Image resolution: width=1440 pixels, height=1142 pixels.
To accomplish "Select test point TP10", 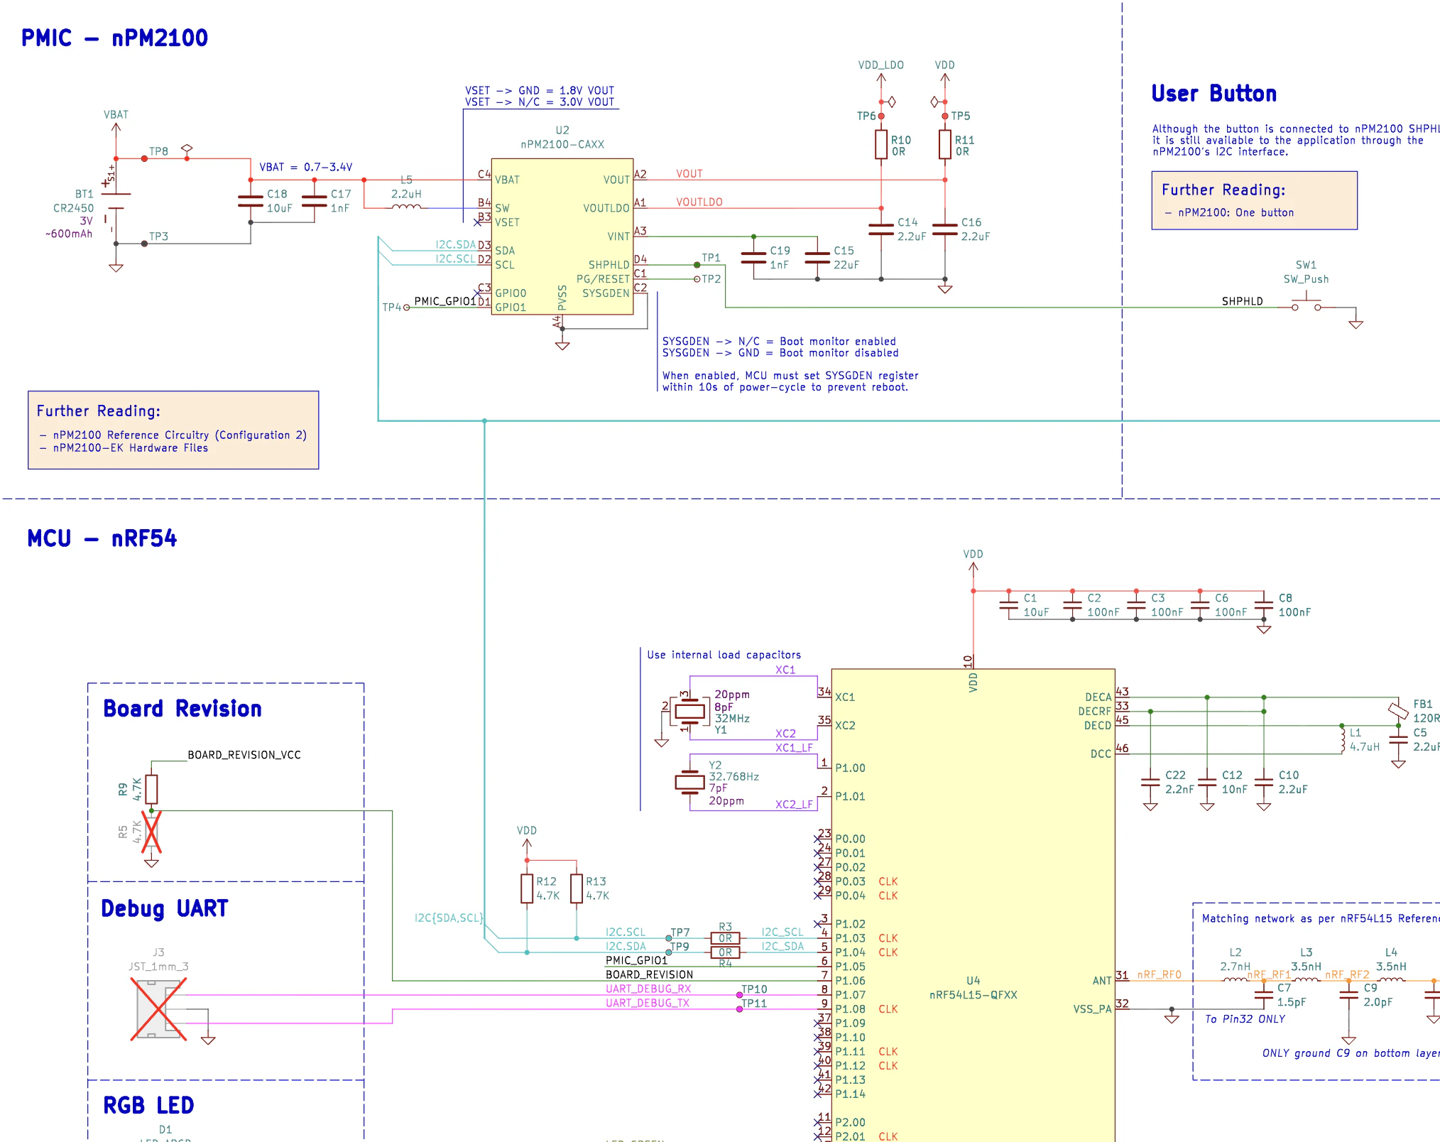I will (740, 995).
